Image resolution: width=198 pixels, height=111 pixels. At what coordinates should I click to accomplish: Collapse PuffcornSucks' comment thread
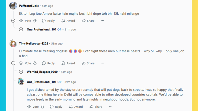tap(13, 21)
